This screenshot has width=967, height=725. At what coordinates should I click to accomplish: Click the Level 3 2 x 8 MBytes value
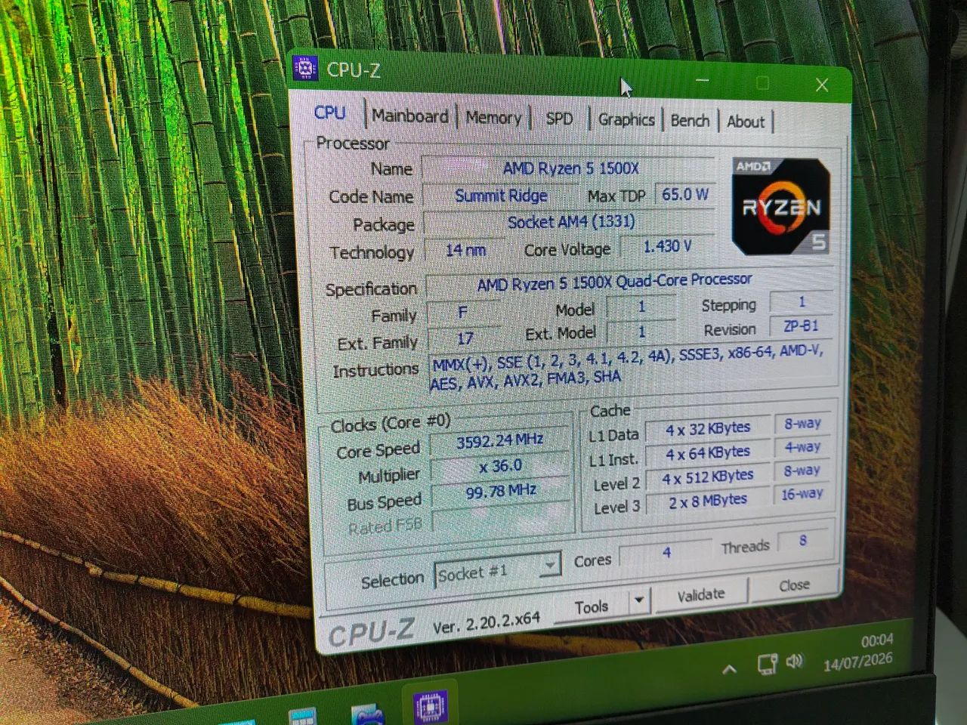pos(707,501)
